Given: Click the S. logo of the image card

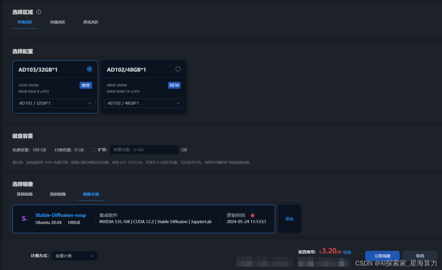Looking at the screenshot, I should pyautogui.click(x=25, y=218).
